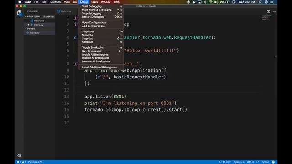292x164 pixels.
Task: Click LF end-of-line selector
Action: coord(257,162)
